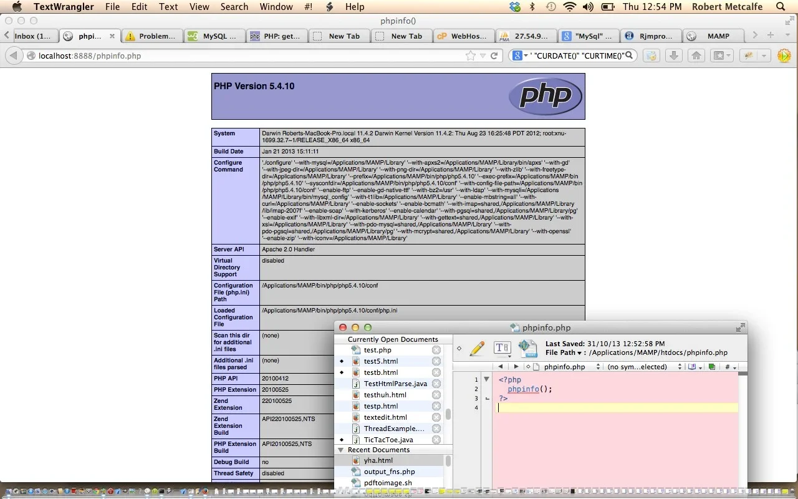Select testhuh.html in open documents
The height and width of the screenshot is (499, 798).
(385, 395)
